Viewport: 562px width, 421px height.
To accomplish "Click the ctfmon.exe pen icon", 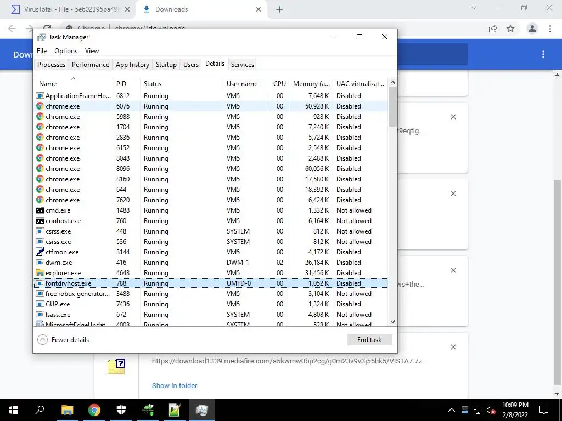I will point(40,252).
